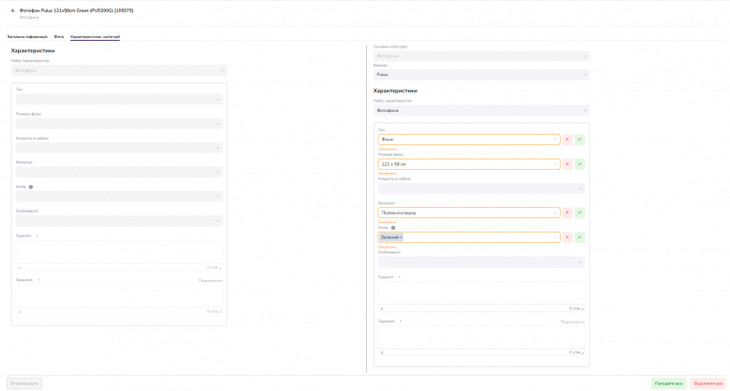Screen dimensions: 730x391
Task: Open the left panel Колір dropdown
Action: (x=119, y=196)
